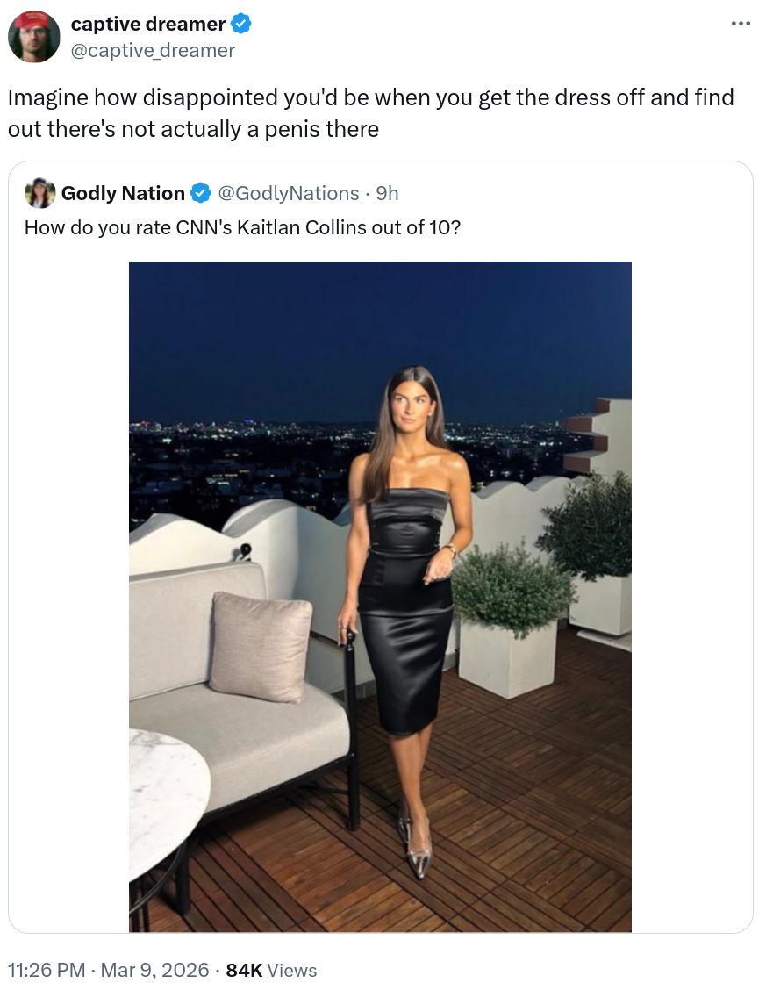Open the quoted tweet's photo
The image size is (766, 990).
380,597
